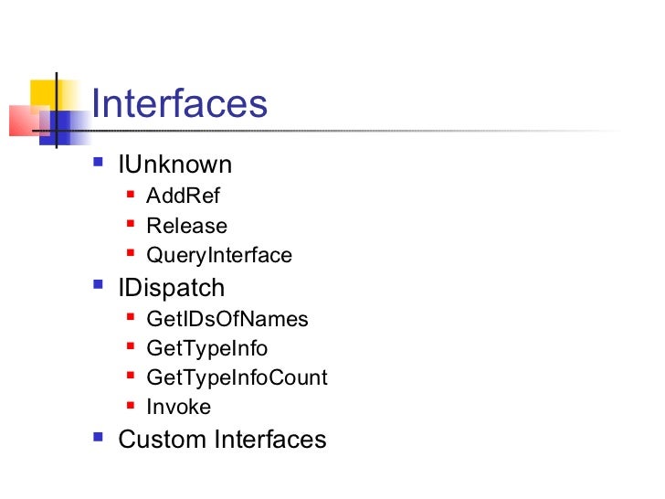Select the GetTypeInfoCount sub-bullet

(x=236, y=377)
